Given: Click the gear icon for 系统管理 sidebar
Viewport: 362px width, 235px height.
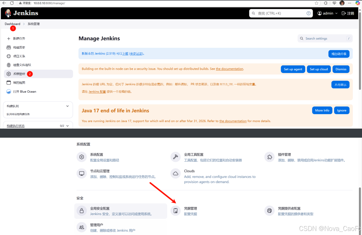Looking at the screenshot, I should tap(9, 74).
